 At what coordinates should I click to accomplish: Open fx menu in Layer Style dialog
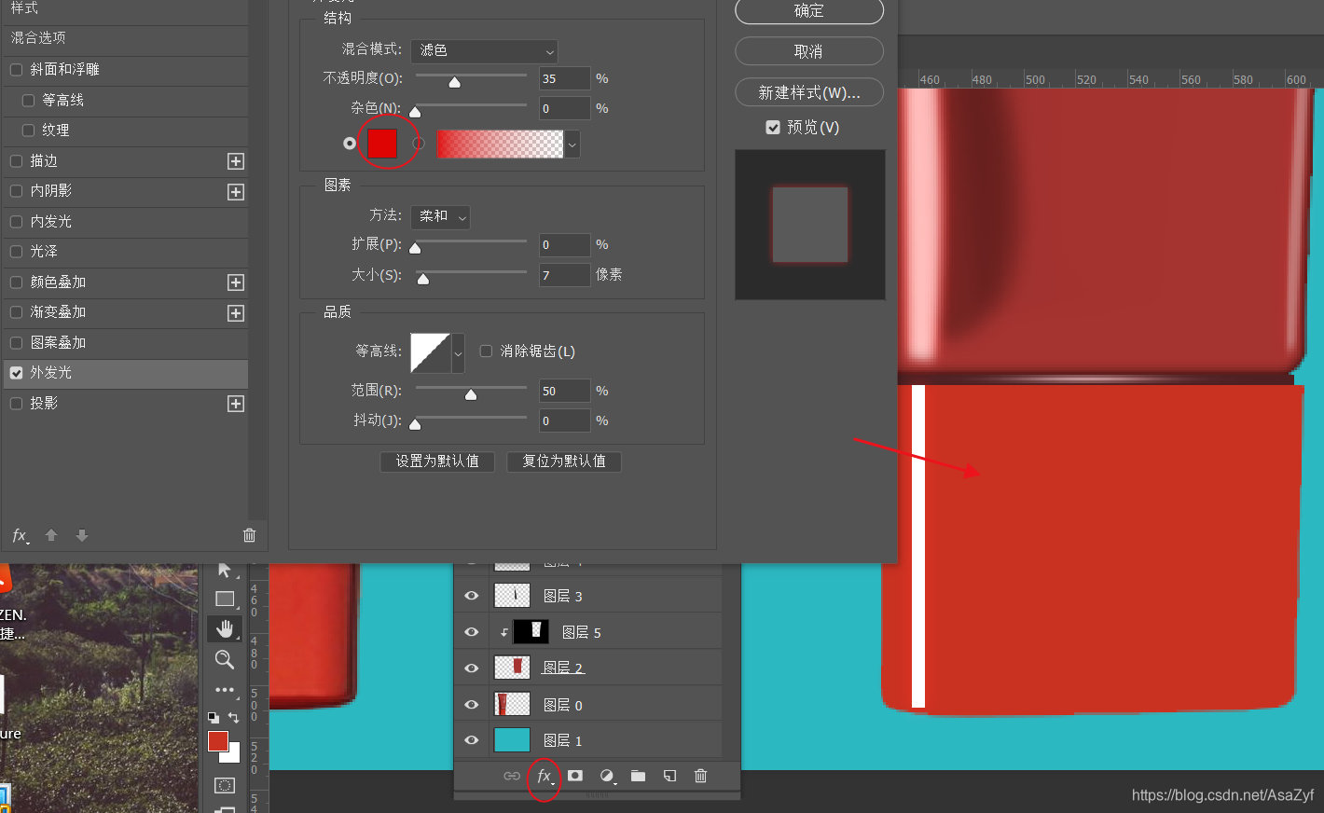click(x=20, y=535)
